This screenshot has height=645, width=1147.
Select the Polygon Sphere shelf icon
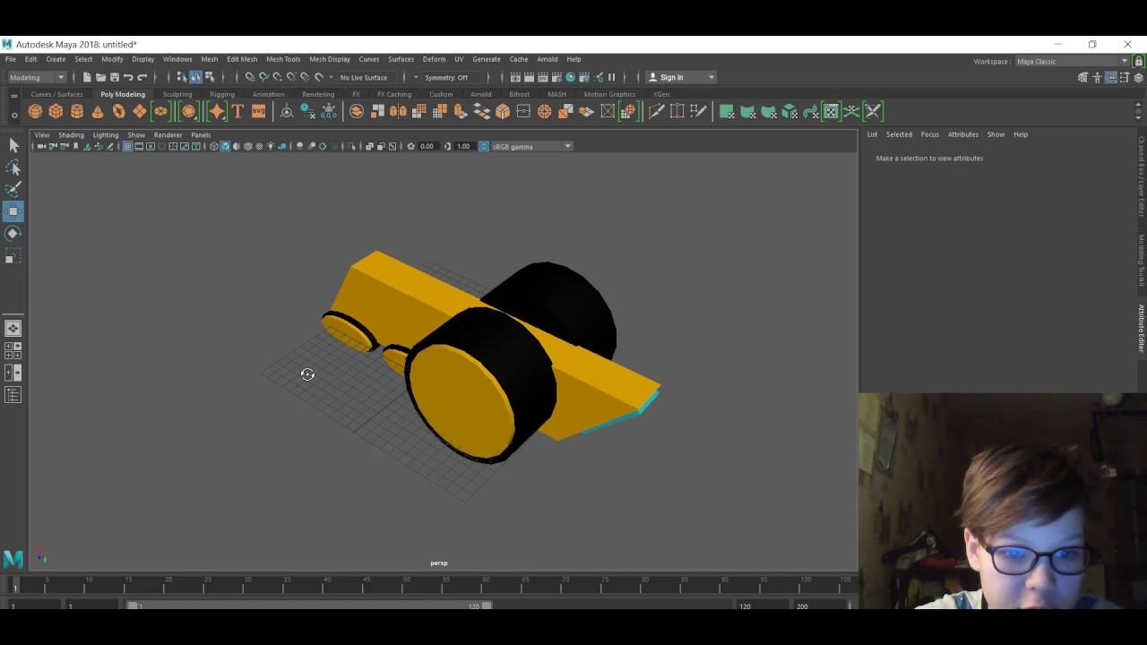point(35,111)
